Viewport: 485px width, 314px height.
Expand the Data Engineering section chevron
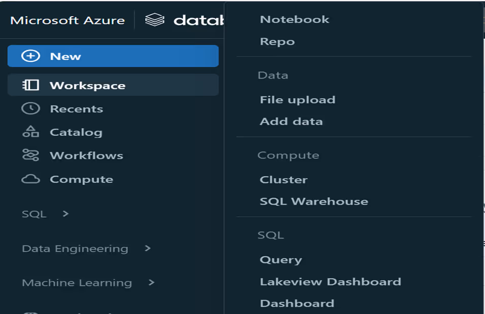148,248
